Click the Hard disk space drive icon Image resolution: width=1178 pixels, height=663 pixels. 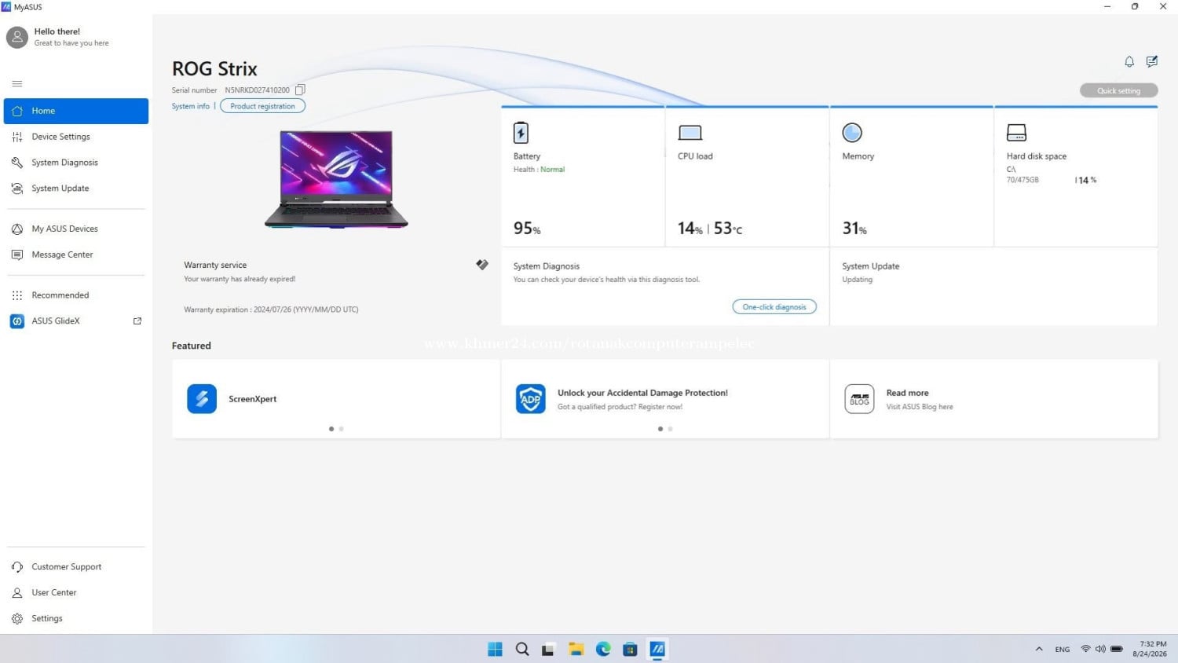[x=1016, y=133]
